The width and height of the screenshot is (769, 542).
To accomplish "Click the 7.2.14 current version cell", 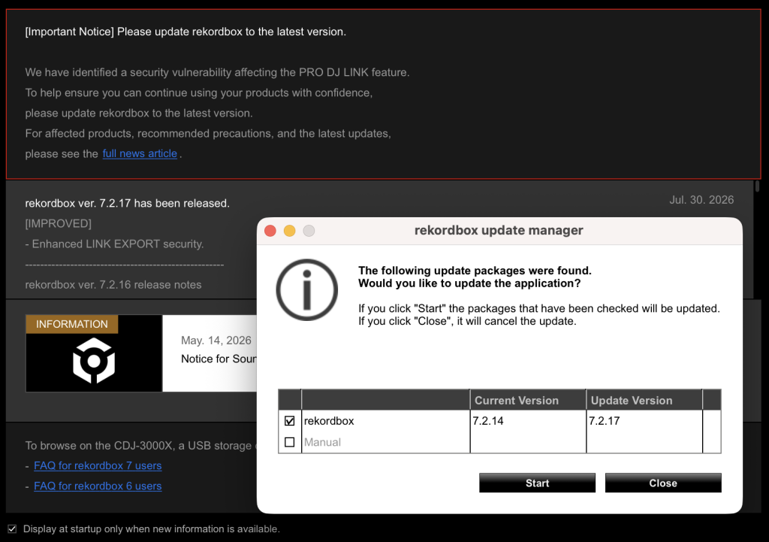I will (528, 421).
